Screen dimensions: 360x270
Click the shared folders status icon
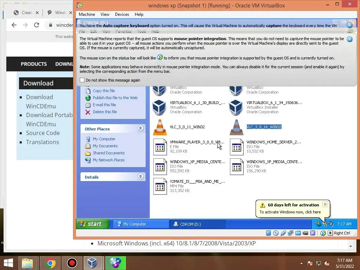[x=298, y=233]
